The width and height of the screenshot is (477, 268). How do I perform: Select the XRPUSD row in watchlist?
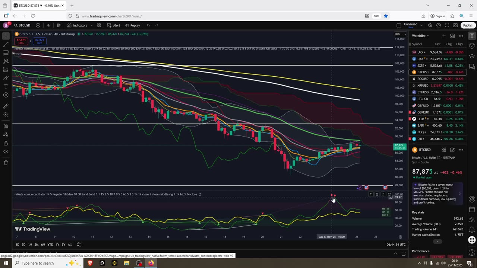pos(438,85)
